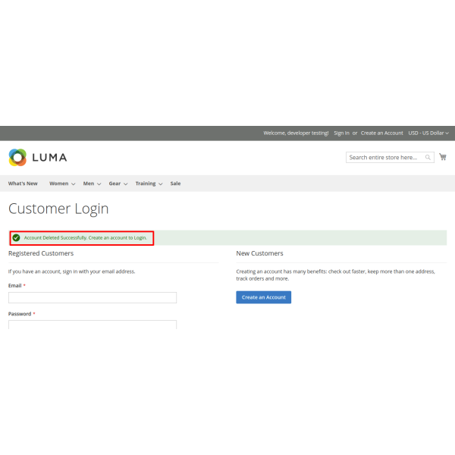This screenshot has height=455, width=455.
Task: Open the USD - US Dollar currency dropdown
Action: tap(428, 133)
